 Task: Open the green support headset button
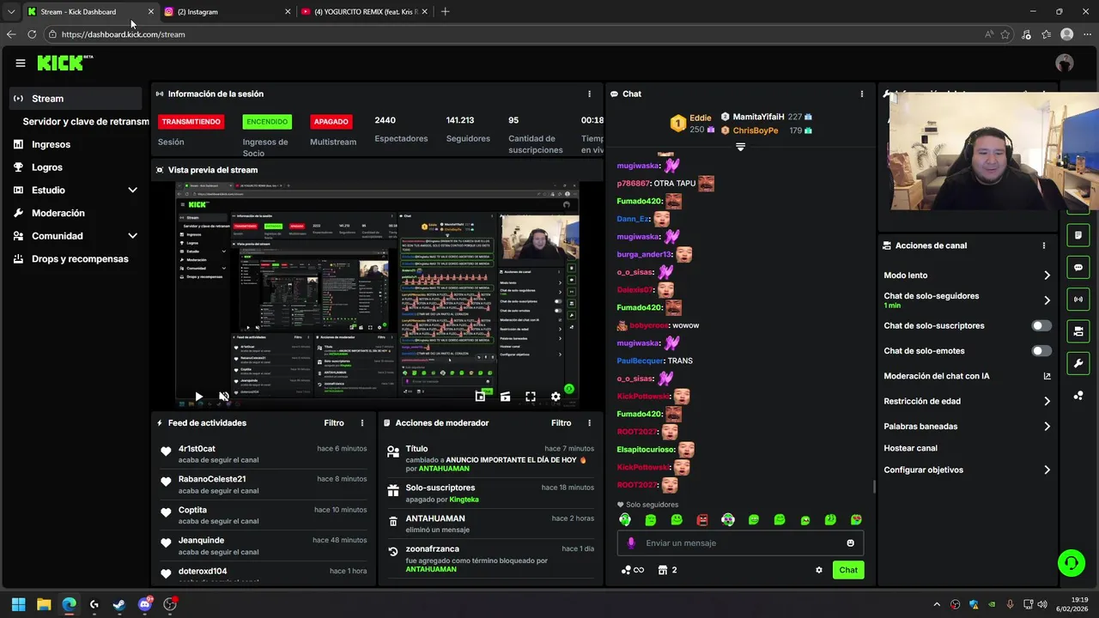pyautogui.click(x=1071, y=563)
